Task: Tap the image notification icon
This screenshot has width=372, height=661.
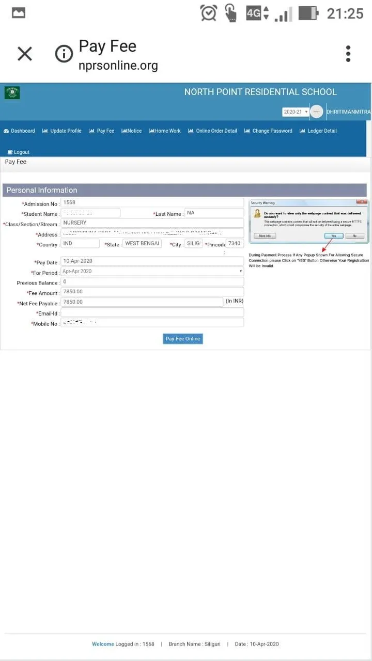Action: pos(19,13)
